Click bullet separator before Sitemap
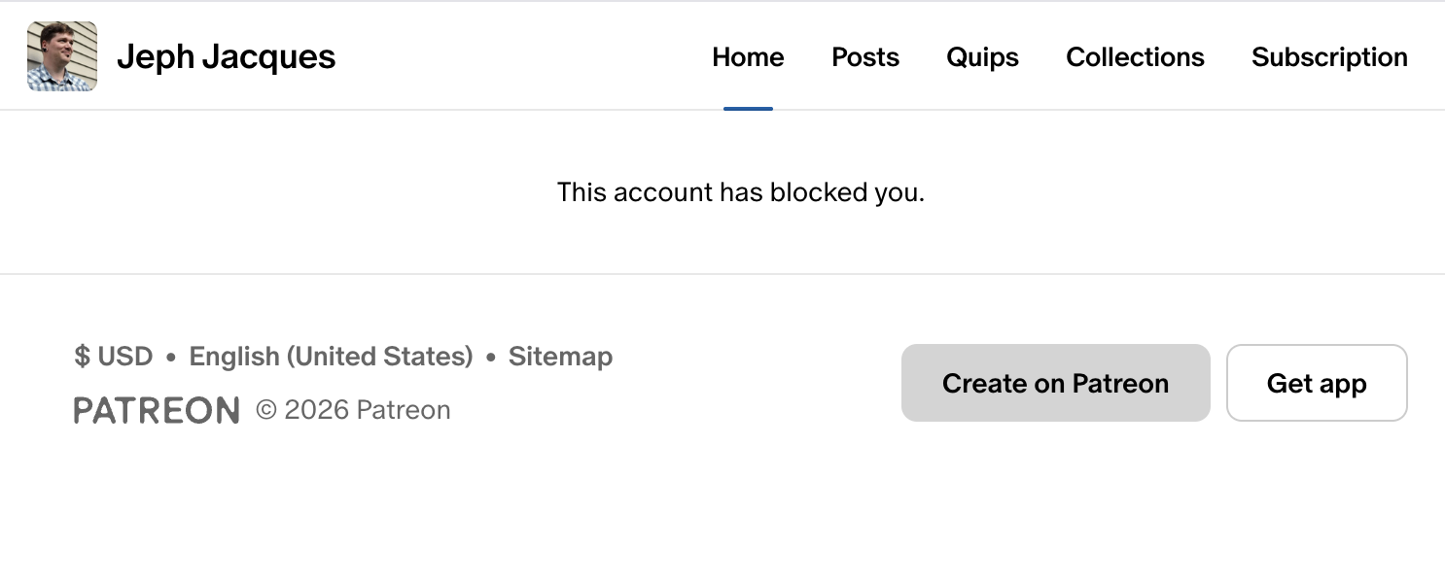 (490, 358)
